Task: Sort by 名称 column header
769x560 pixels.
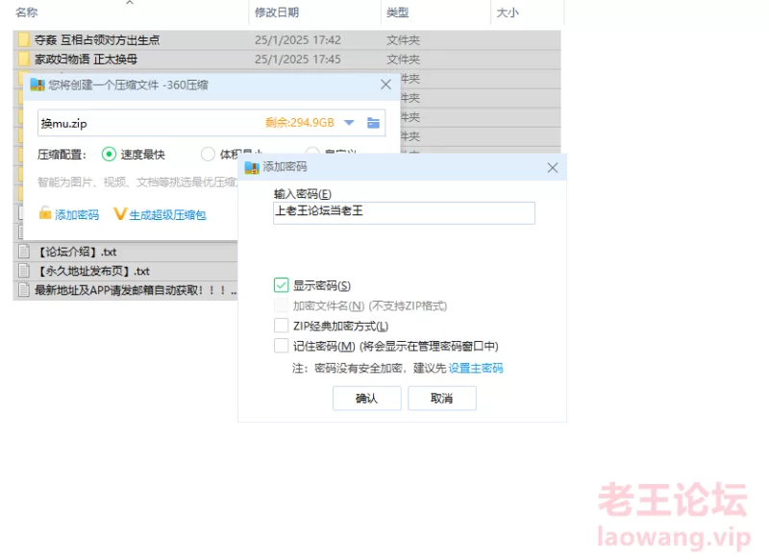Action: pos(27,12)
